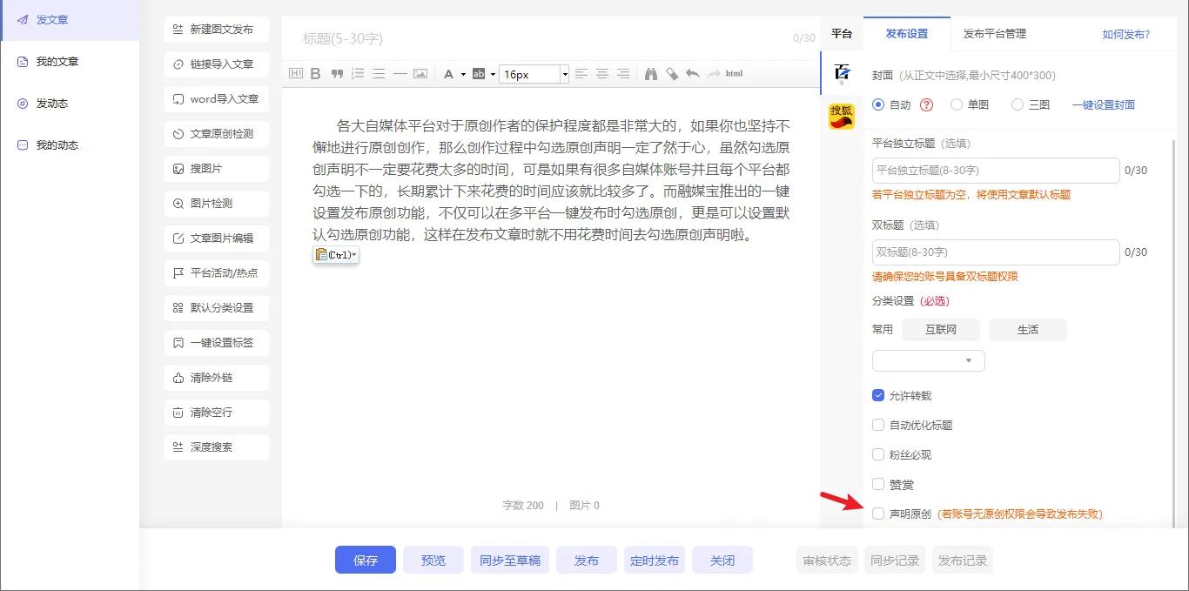Open find and replace with the binoculars icon
Viewport: 1189px width, 591px height.
pyautogui.click(x=650, y=73)
